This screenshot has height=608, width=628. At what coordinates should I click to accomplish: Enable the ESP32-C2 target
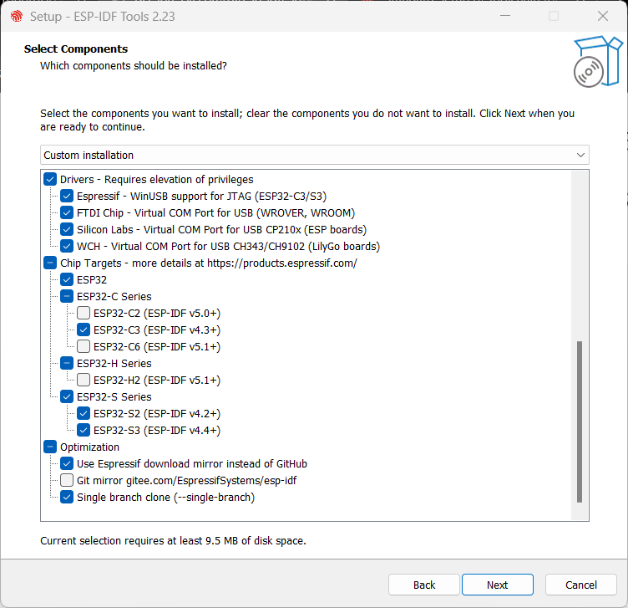(84, 314)
